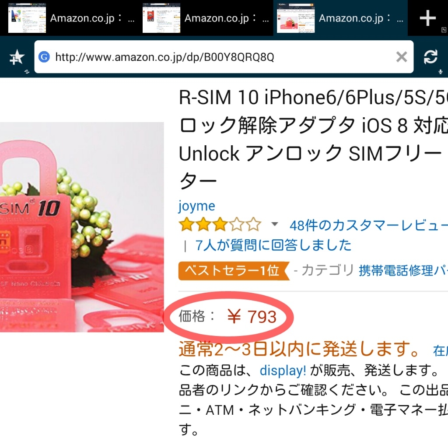
Task: Reload the page with refresh icon
Action: pos(430,56)
